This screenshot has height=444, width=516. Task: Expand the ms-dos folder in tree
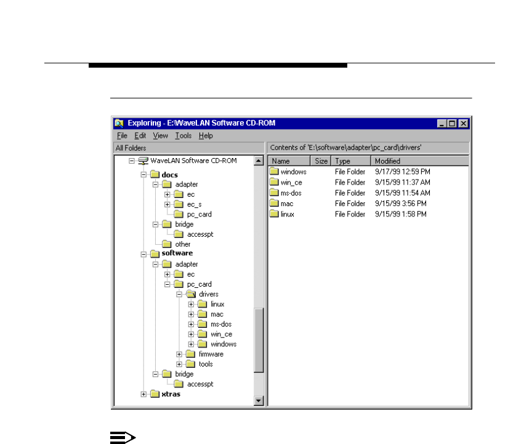coord(191,324)
